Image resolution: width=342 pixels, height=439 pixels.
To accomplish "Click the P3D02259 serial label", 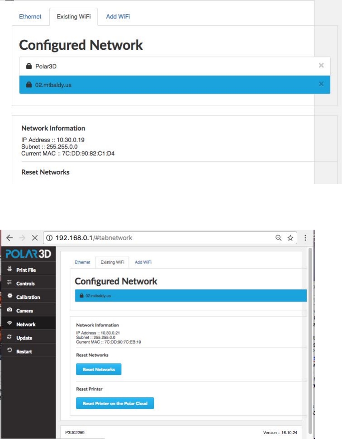I will [x=75, y=433].
